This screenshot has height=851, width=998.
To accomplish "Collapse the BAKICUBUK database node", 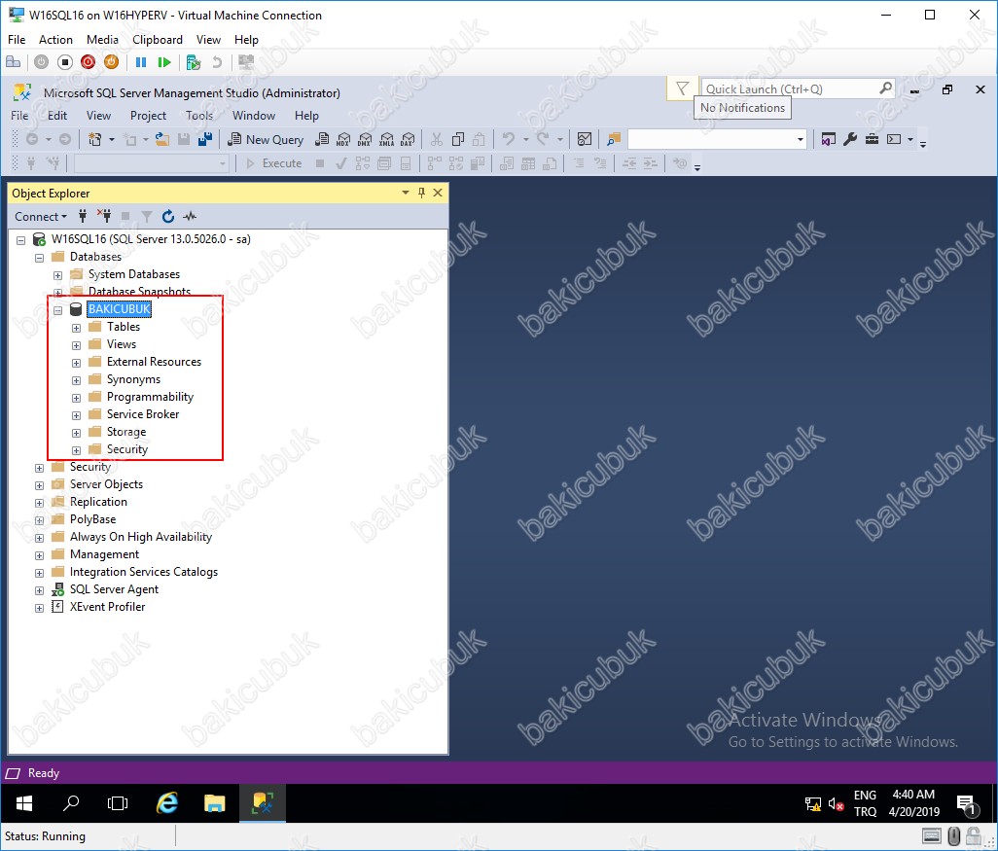I will (x=58, y=310).
